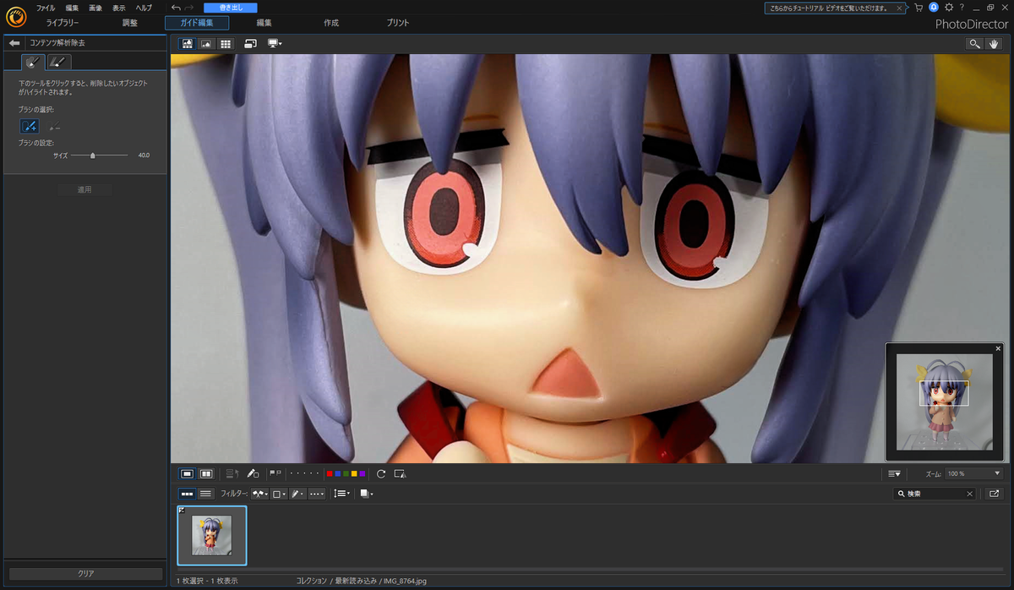
Task: Click the 検索 search field
Action: click(935, 493)
